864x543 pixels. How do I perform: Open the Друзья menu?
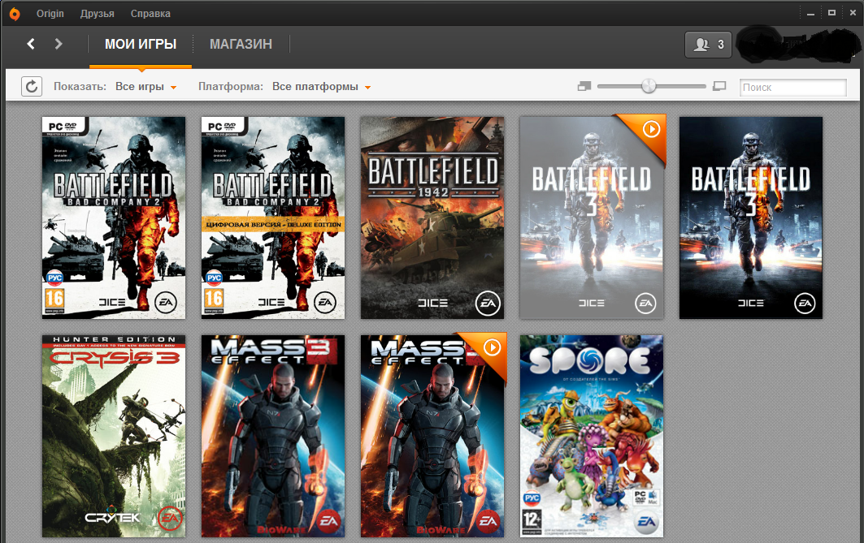coord(97,14)
